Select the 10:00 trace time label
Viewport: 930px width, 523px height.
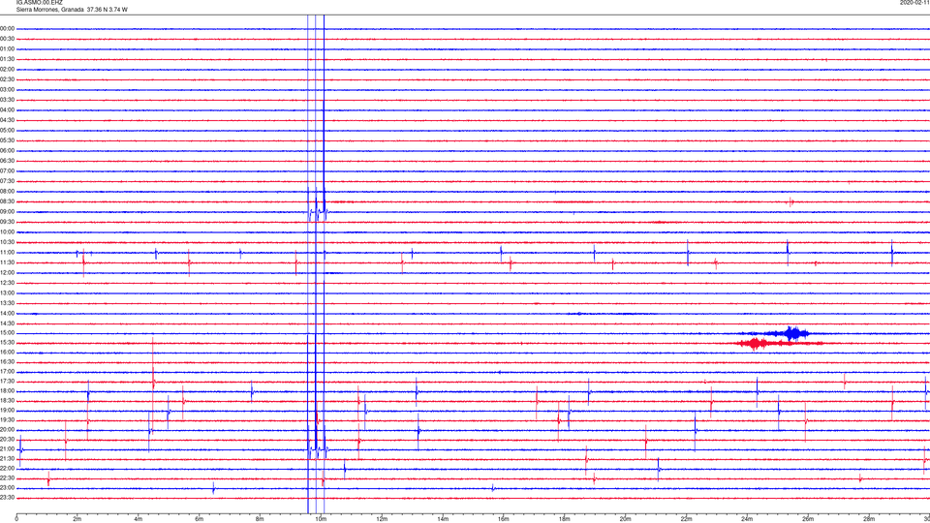point(8,231)
